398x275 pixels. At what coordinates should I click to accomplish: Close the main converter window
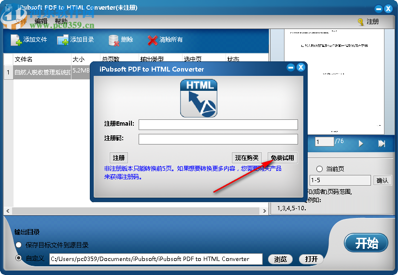[388, 9]
